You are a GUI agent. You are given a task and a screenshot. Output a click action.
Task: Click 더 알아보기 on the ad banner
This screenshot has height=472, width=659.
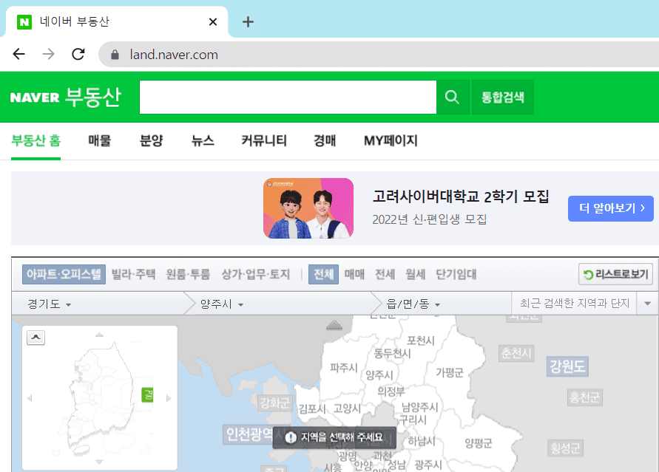611,208
